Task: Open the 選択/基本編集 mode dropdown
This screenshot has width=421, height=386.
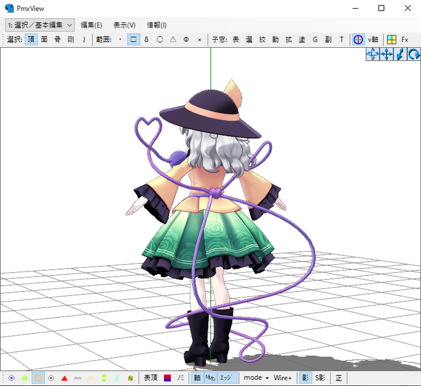Action: [40, 25]
